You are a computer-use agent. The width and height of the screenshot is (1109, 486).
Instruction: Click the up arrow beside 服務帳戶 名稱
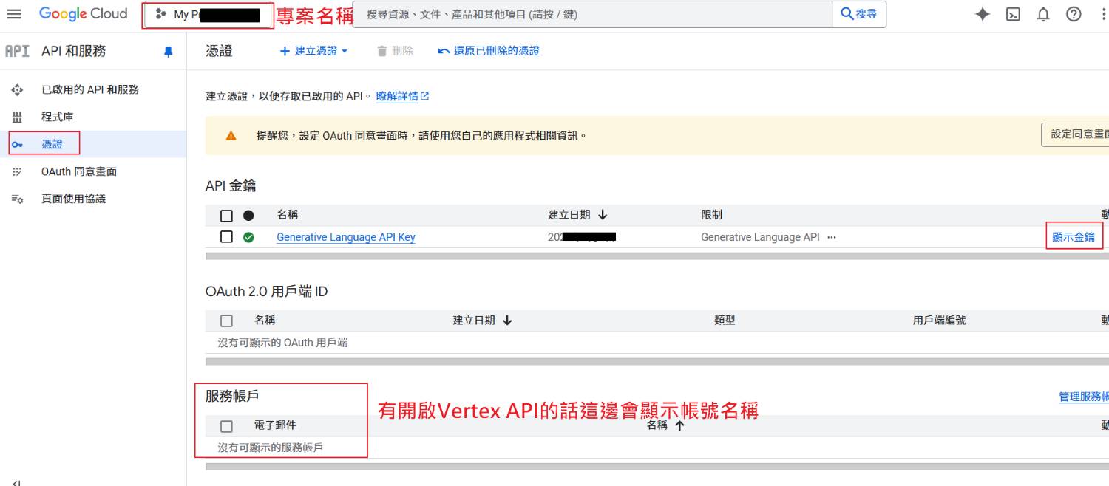pos(679,425)
